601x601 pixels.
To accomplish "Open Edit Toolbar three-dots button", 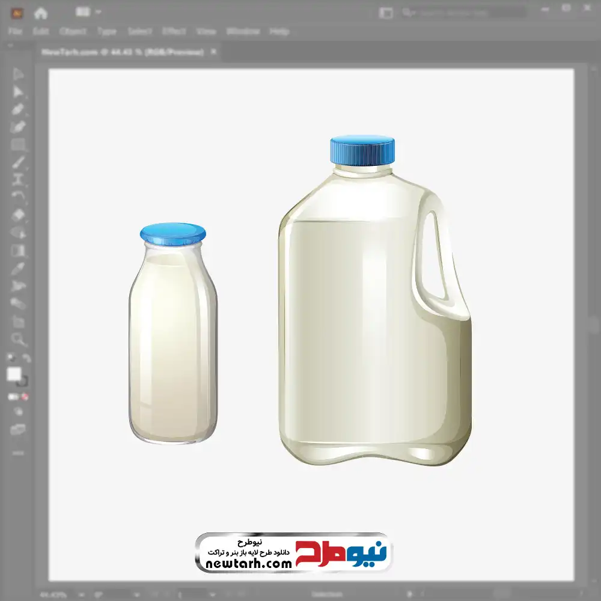I will 18,451.
